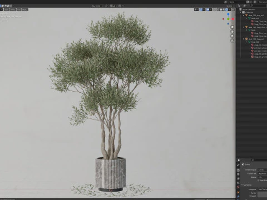267x200 pixels.
Task: Switch to wireframe viewport shading
Action: click(218, 9)
